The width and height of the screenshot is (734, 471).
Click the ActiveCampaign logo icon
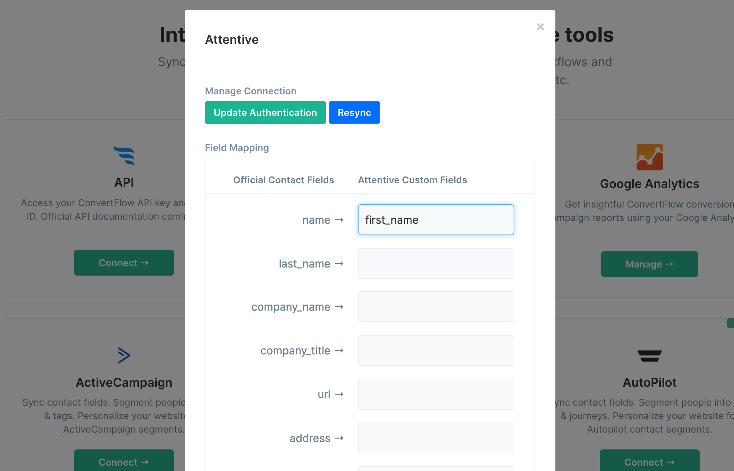pos(124,355)
